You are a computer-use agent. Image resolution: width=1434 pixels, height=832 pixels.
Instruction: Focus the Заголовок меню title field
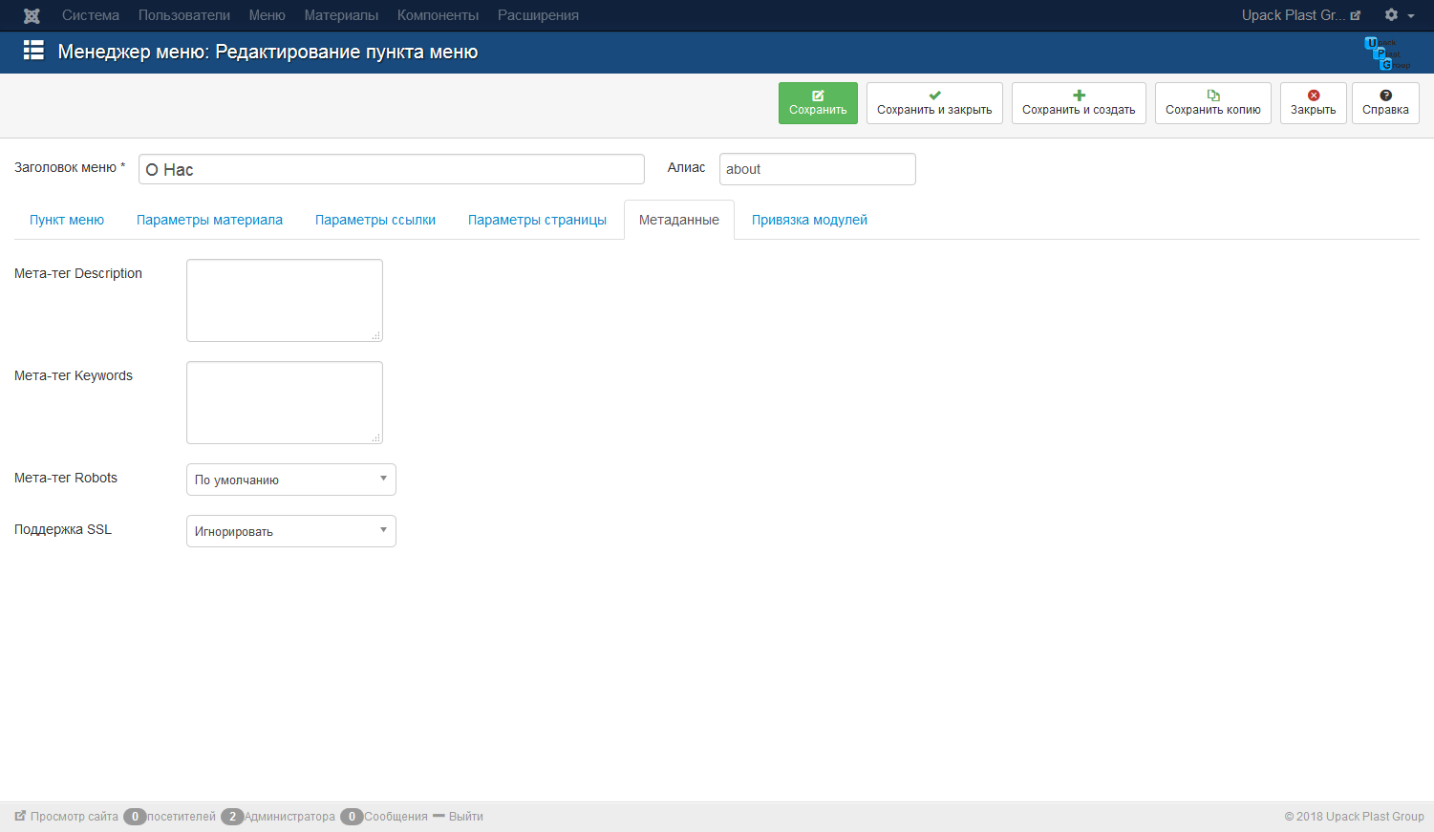(x=392, y=169)
